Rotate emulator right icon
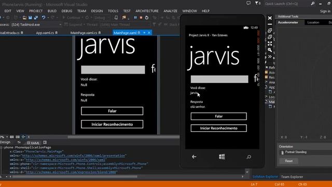 click(270, 37)
